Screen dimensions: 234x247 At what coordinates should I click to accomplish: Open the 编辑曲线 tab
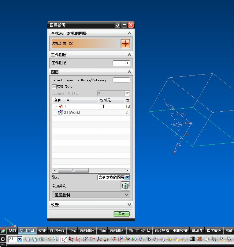point(87,231)
